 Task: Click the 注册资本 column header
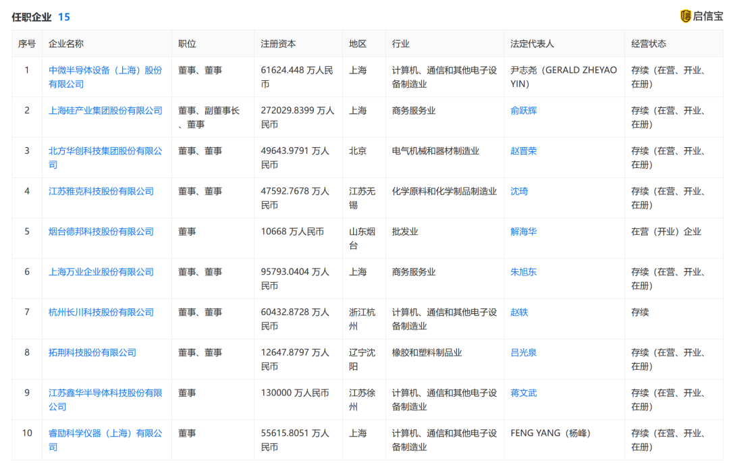(x=278, y=44)
